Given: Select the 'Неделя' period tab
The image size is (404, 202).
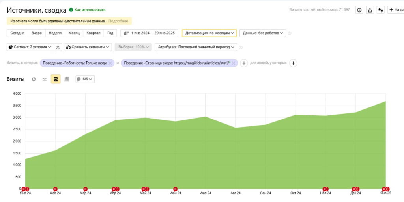Looking at the screenshot, I should tap(55, 33).
